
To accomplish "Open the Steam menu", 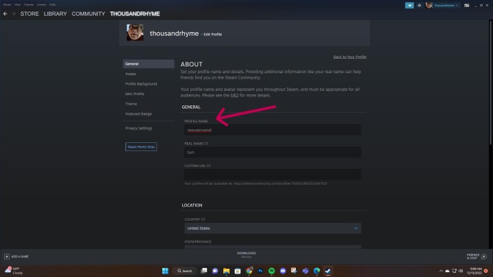I will point(7,5).
